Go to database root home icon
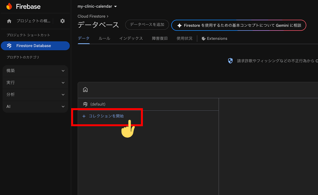 [85, 89]
